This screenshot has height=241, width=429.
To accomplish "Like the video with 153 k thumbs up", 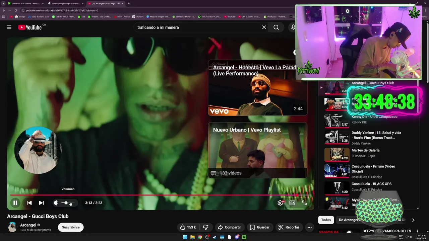I will point(188,227).
